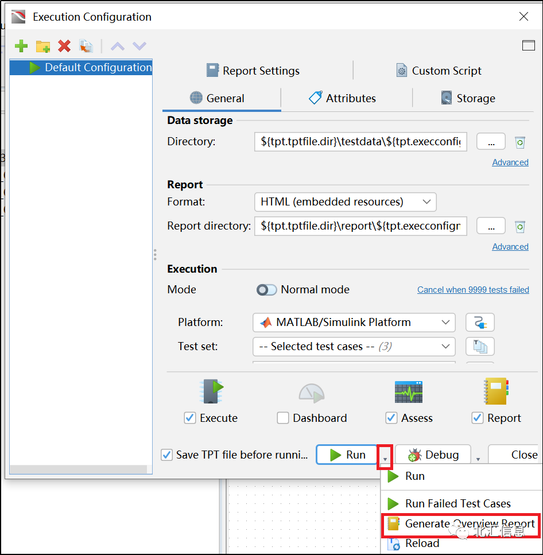The width and height of the screenshot is (543, 555).
Task: Click the Assess waveform icon
Action: (409, 392)
